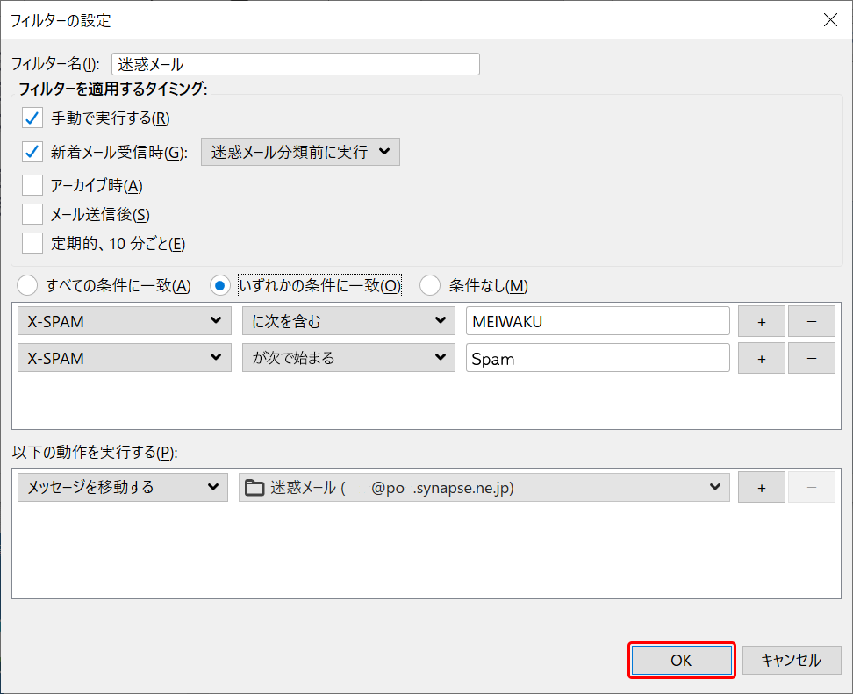This screenshot has height=694, width=853.
Task: Add condition after Spam row with plus
Action: [x=762, y=359]
